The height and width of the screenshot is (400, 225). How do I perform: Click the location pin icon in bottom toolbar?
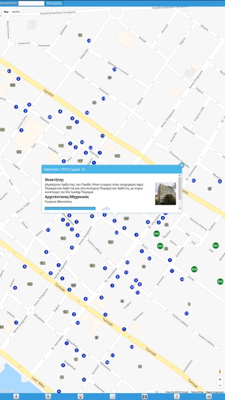click(80, 397)
